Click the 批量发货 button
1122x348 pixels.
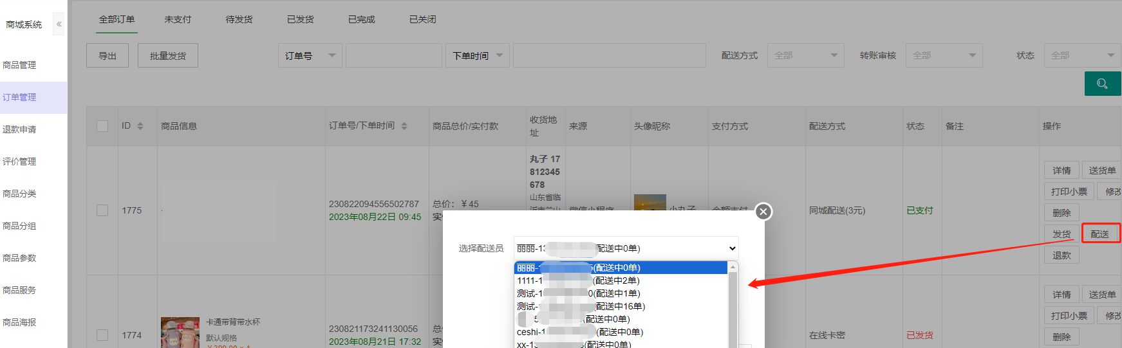coord(167,56)
